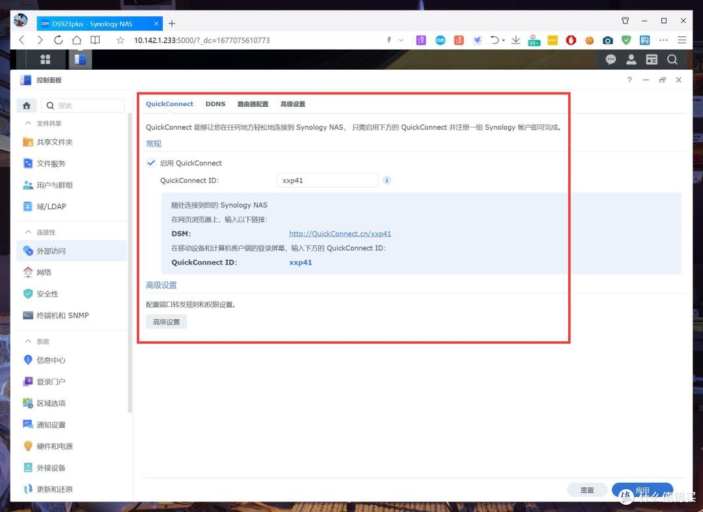Click the browser address bar URL

pyautogui.click(x=202, y=40)
